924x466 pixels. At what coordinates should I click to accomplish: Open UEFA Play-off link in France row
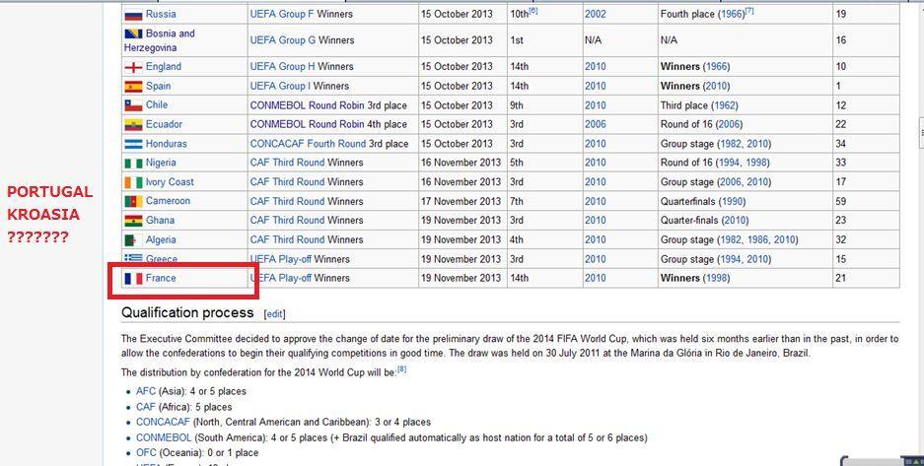coord(280,278)
